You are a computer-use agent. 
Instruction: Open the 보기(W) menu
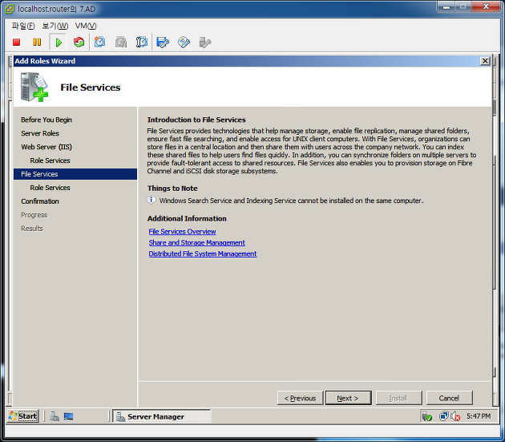[x=55, y=26]
